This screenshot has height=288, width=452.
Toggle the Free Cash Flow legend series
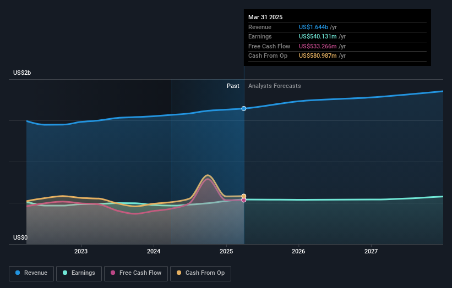(x=136, y=273)
